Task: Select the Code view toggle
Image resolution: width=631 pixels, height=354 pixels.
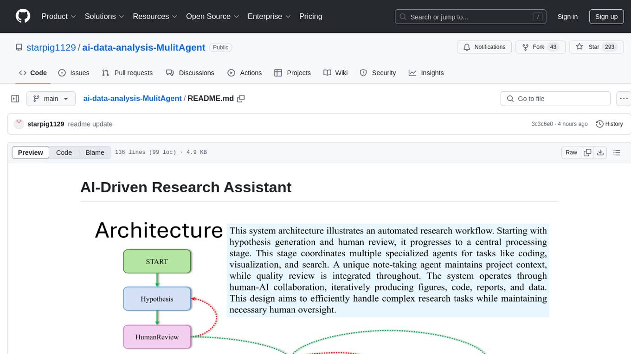Action: point(64,152)
